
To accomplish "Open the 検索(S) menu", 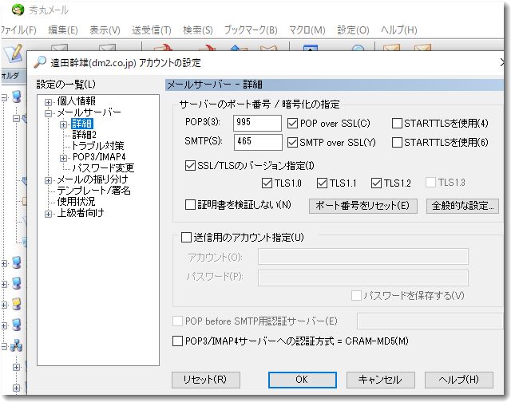I will [198, 30].
